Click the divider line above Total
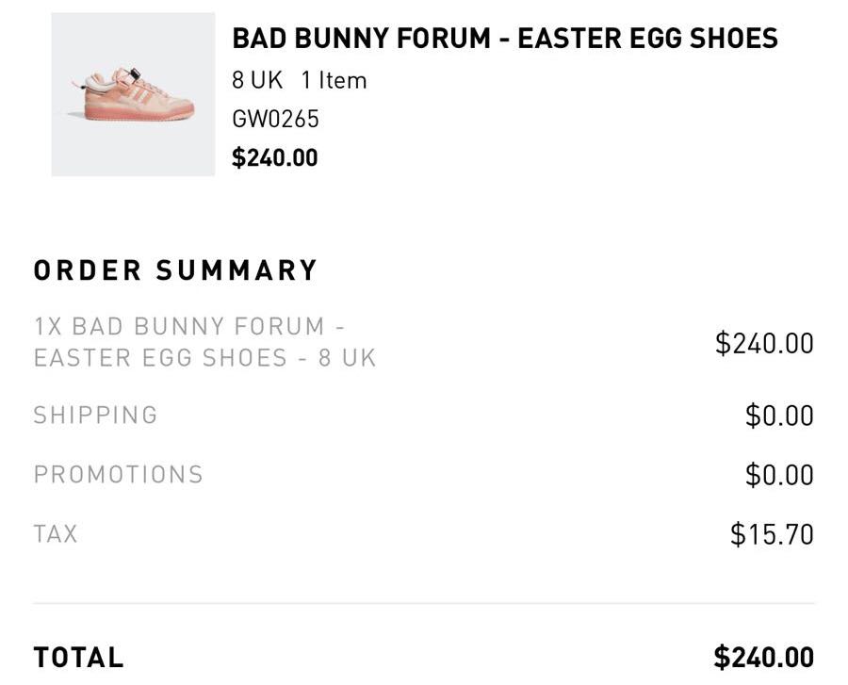This screenshot has height=685, width=848. coord(423,603)
